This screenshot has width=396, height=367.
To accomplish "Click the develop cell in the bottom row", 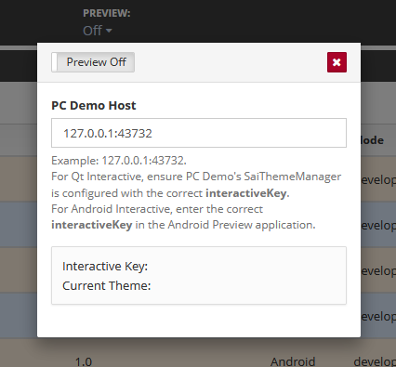I will pyautogui.click(x=375, y=361).
